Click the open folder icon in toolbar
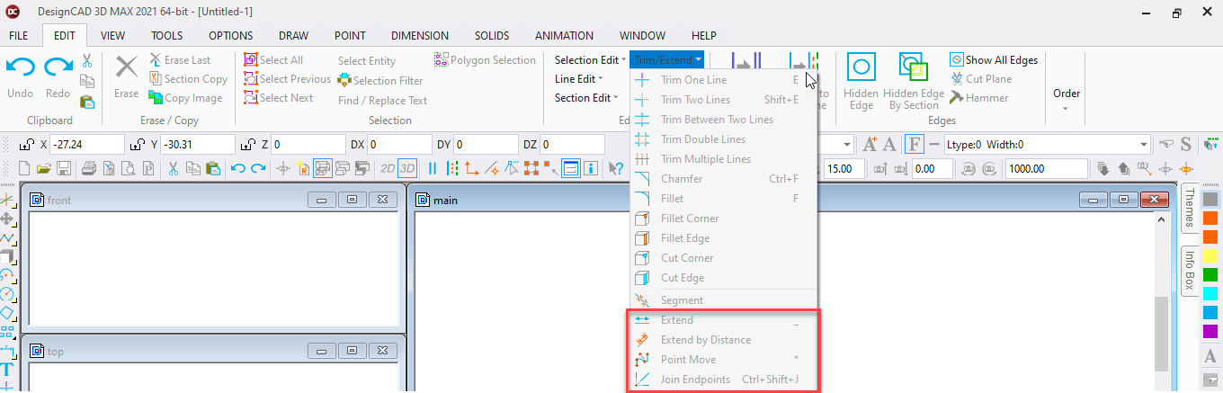This screenshot has height=393, width=1223. click(44, 168)
